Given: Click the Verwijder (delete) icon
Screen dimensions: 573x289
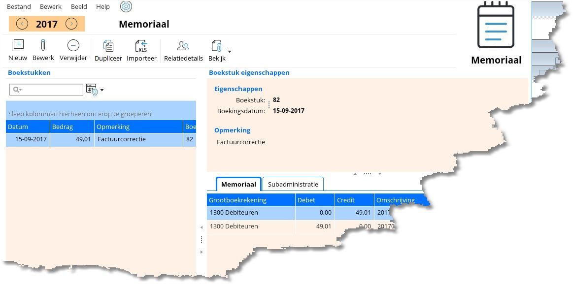Looking at the screenshot, I should coord(73,46).
